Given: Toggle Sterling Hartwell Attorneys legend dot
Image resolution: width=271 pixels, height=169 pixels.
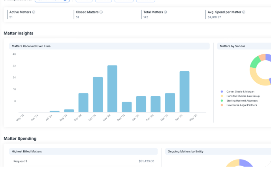Looking at the screenshot, I should click(x=222, y=100).
